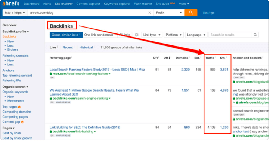
Task: Expand the backlinko.com/search-engine-ranking URL arrow
Action: coord(109,99)
